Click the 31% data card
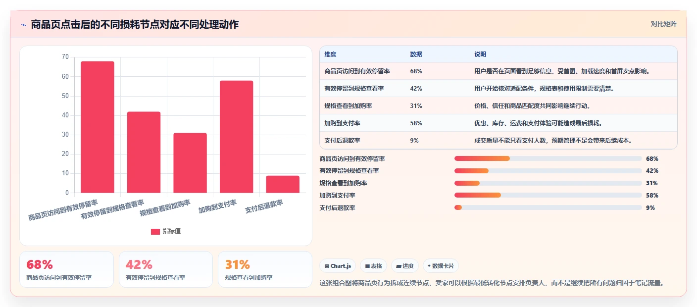The image size is (697, 307). click(x=265, y=269)
